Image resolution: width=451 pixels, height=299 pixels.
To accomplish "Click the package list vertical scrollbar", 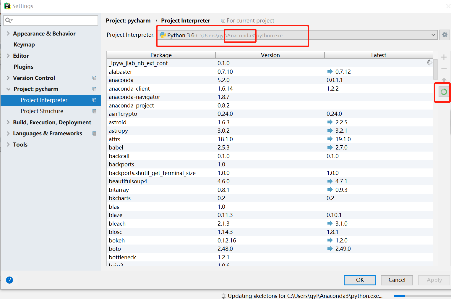I will point(435,69).
